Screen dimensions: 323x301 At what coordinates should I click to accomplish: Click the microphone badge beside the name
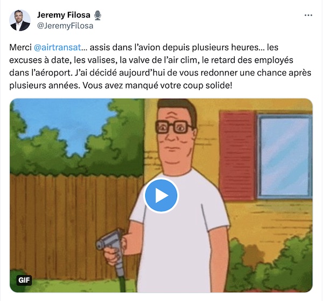pos(97,15)
